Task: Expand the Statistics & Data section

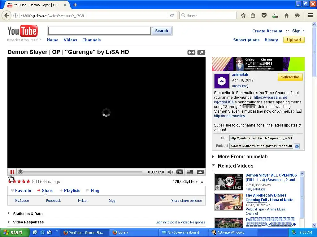Action: coord(9,213)
